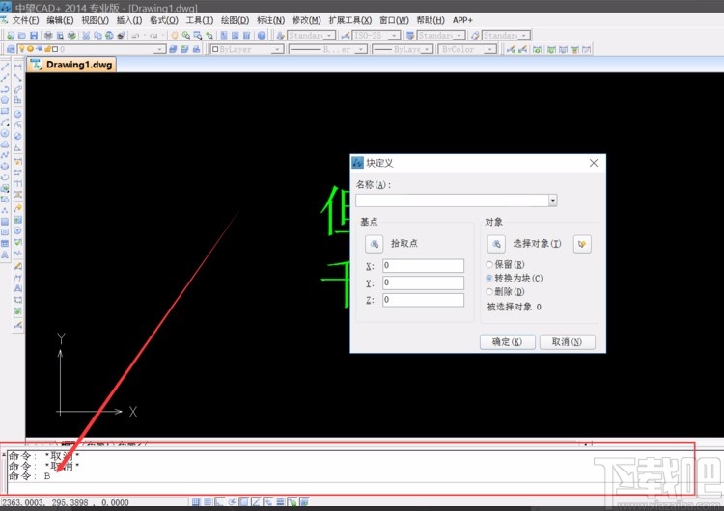
Task: Open the Layer Properties Manager icon
Action: 11,49
